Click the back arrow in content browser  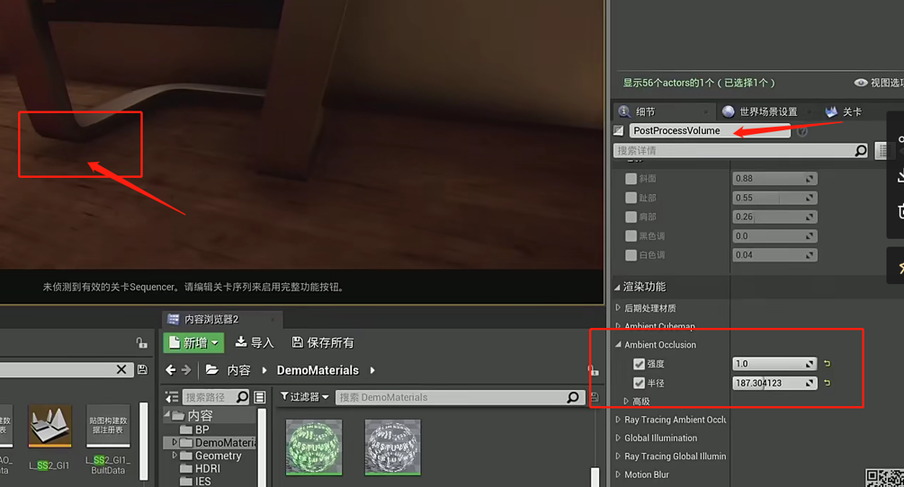click(171, 370)
